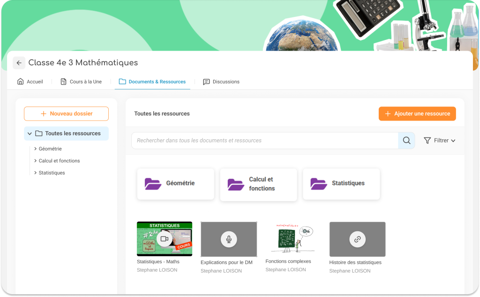Image resolution: width=480 pixels, height=297 pixels.
Task: Click the microphone icon on audio resource
Action: 229,239
